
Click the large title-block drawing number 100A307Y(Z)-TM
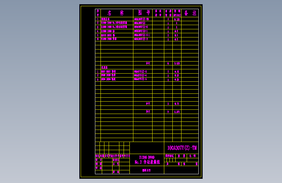[x=182, y=148]
